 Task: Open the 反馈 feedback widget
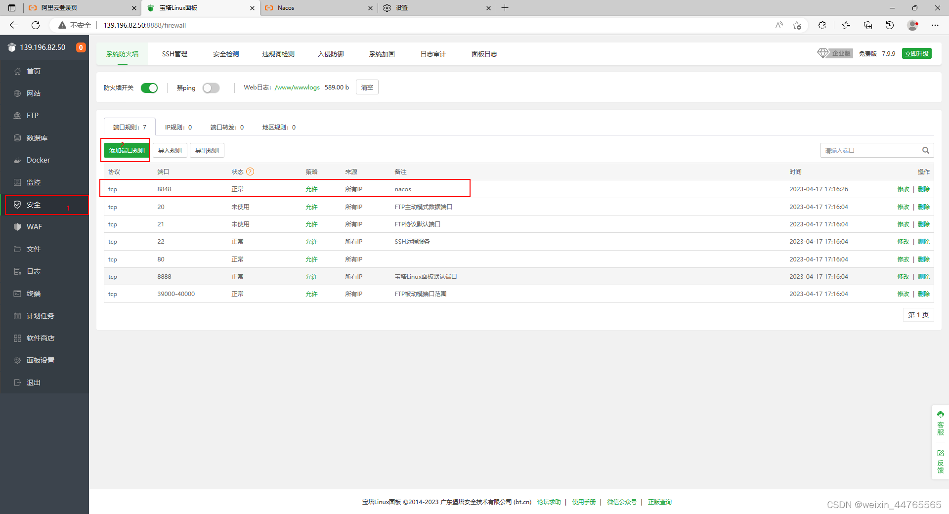click(x=940, y=462)
